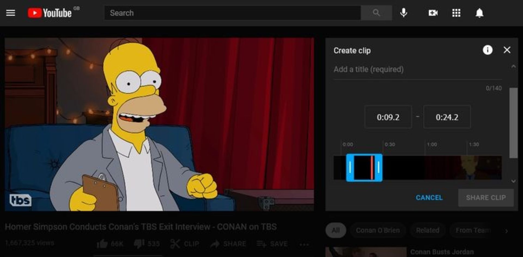Go to YouTube home via logo
523x257 pixels.
(50, 13)
